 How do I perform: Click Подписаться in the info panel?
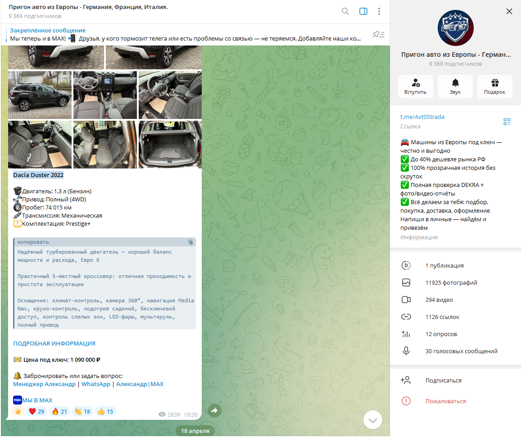455,381
